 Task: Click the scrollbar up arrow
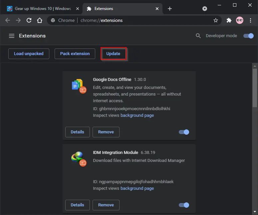point(255,66)
